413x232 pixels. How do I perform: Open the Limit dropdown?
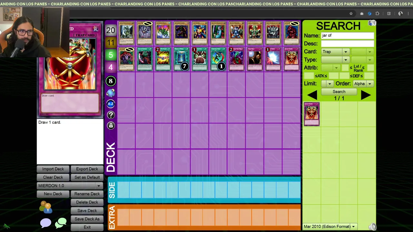pos(327,84)
